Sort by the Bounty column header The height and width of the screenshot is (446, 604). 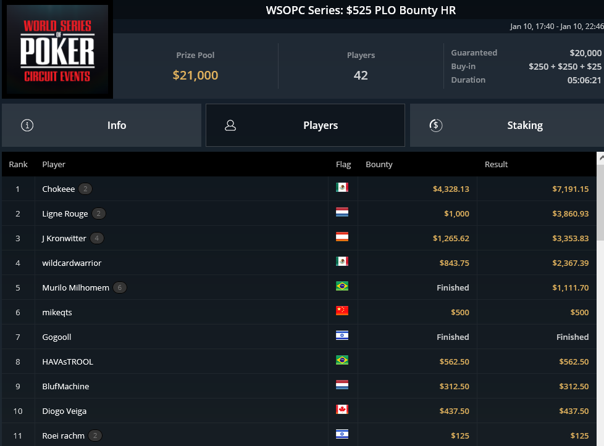pyautogui.click(x=379, y=164)
